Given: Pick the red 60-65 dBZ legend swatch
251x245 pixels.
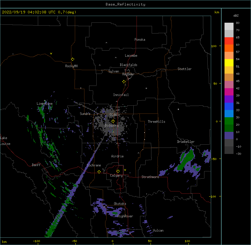Looking at the screenshot, I should click(229, 41).
